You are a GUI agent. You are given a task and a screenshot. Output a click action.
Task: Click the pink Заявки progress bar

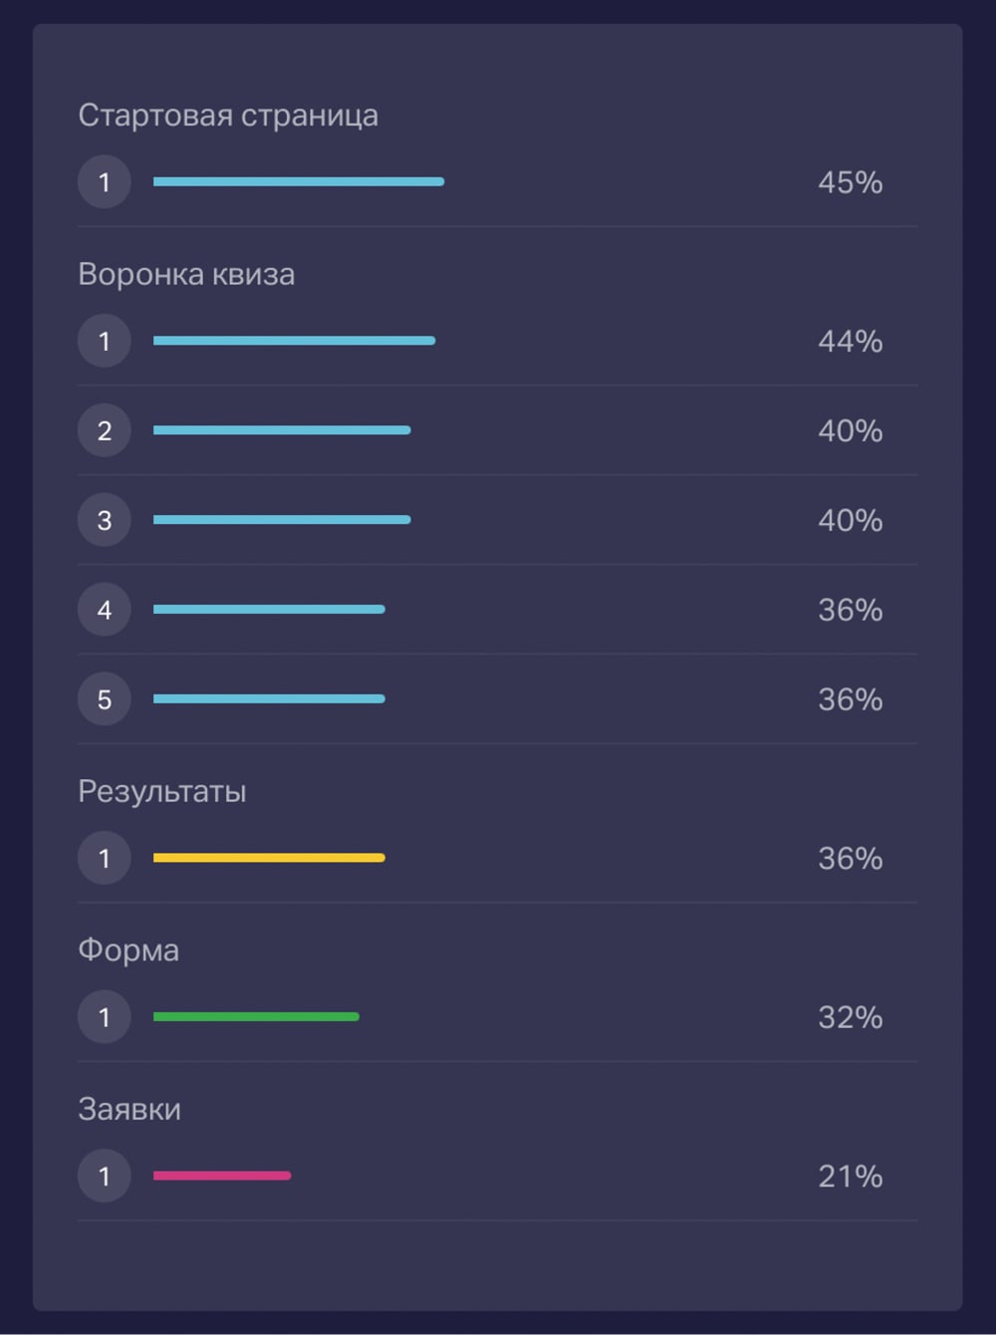click(222, 1176)
